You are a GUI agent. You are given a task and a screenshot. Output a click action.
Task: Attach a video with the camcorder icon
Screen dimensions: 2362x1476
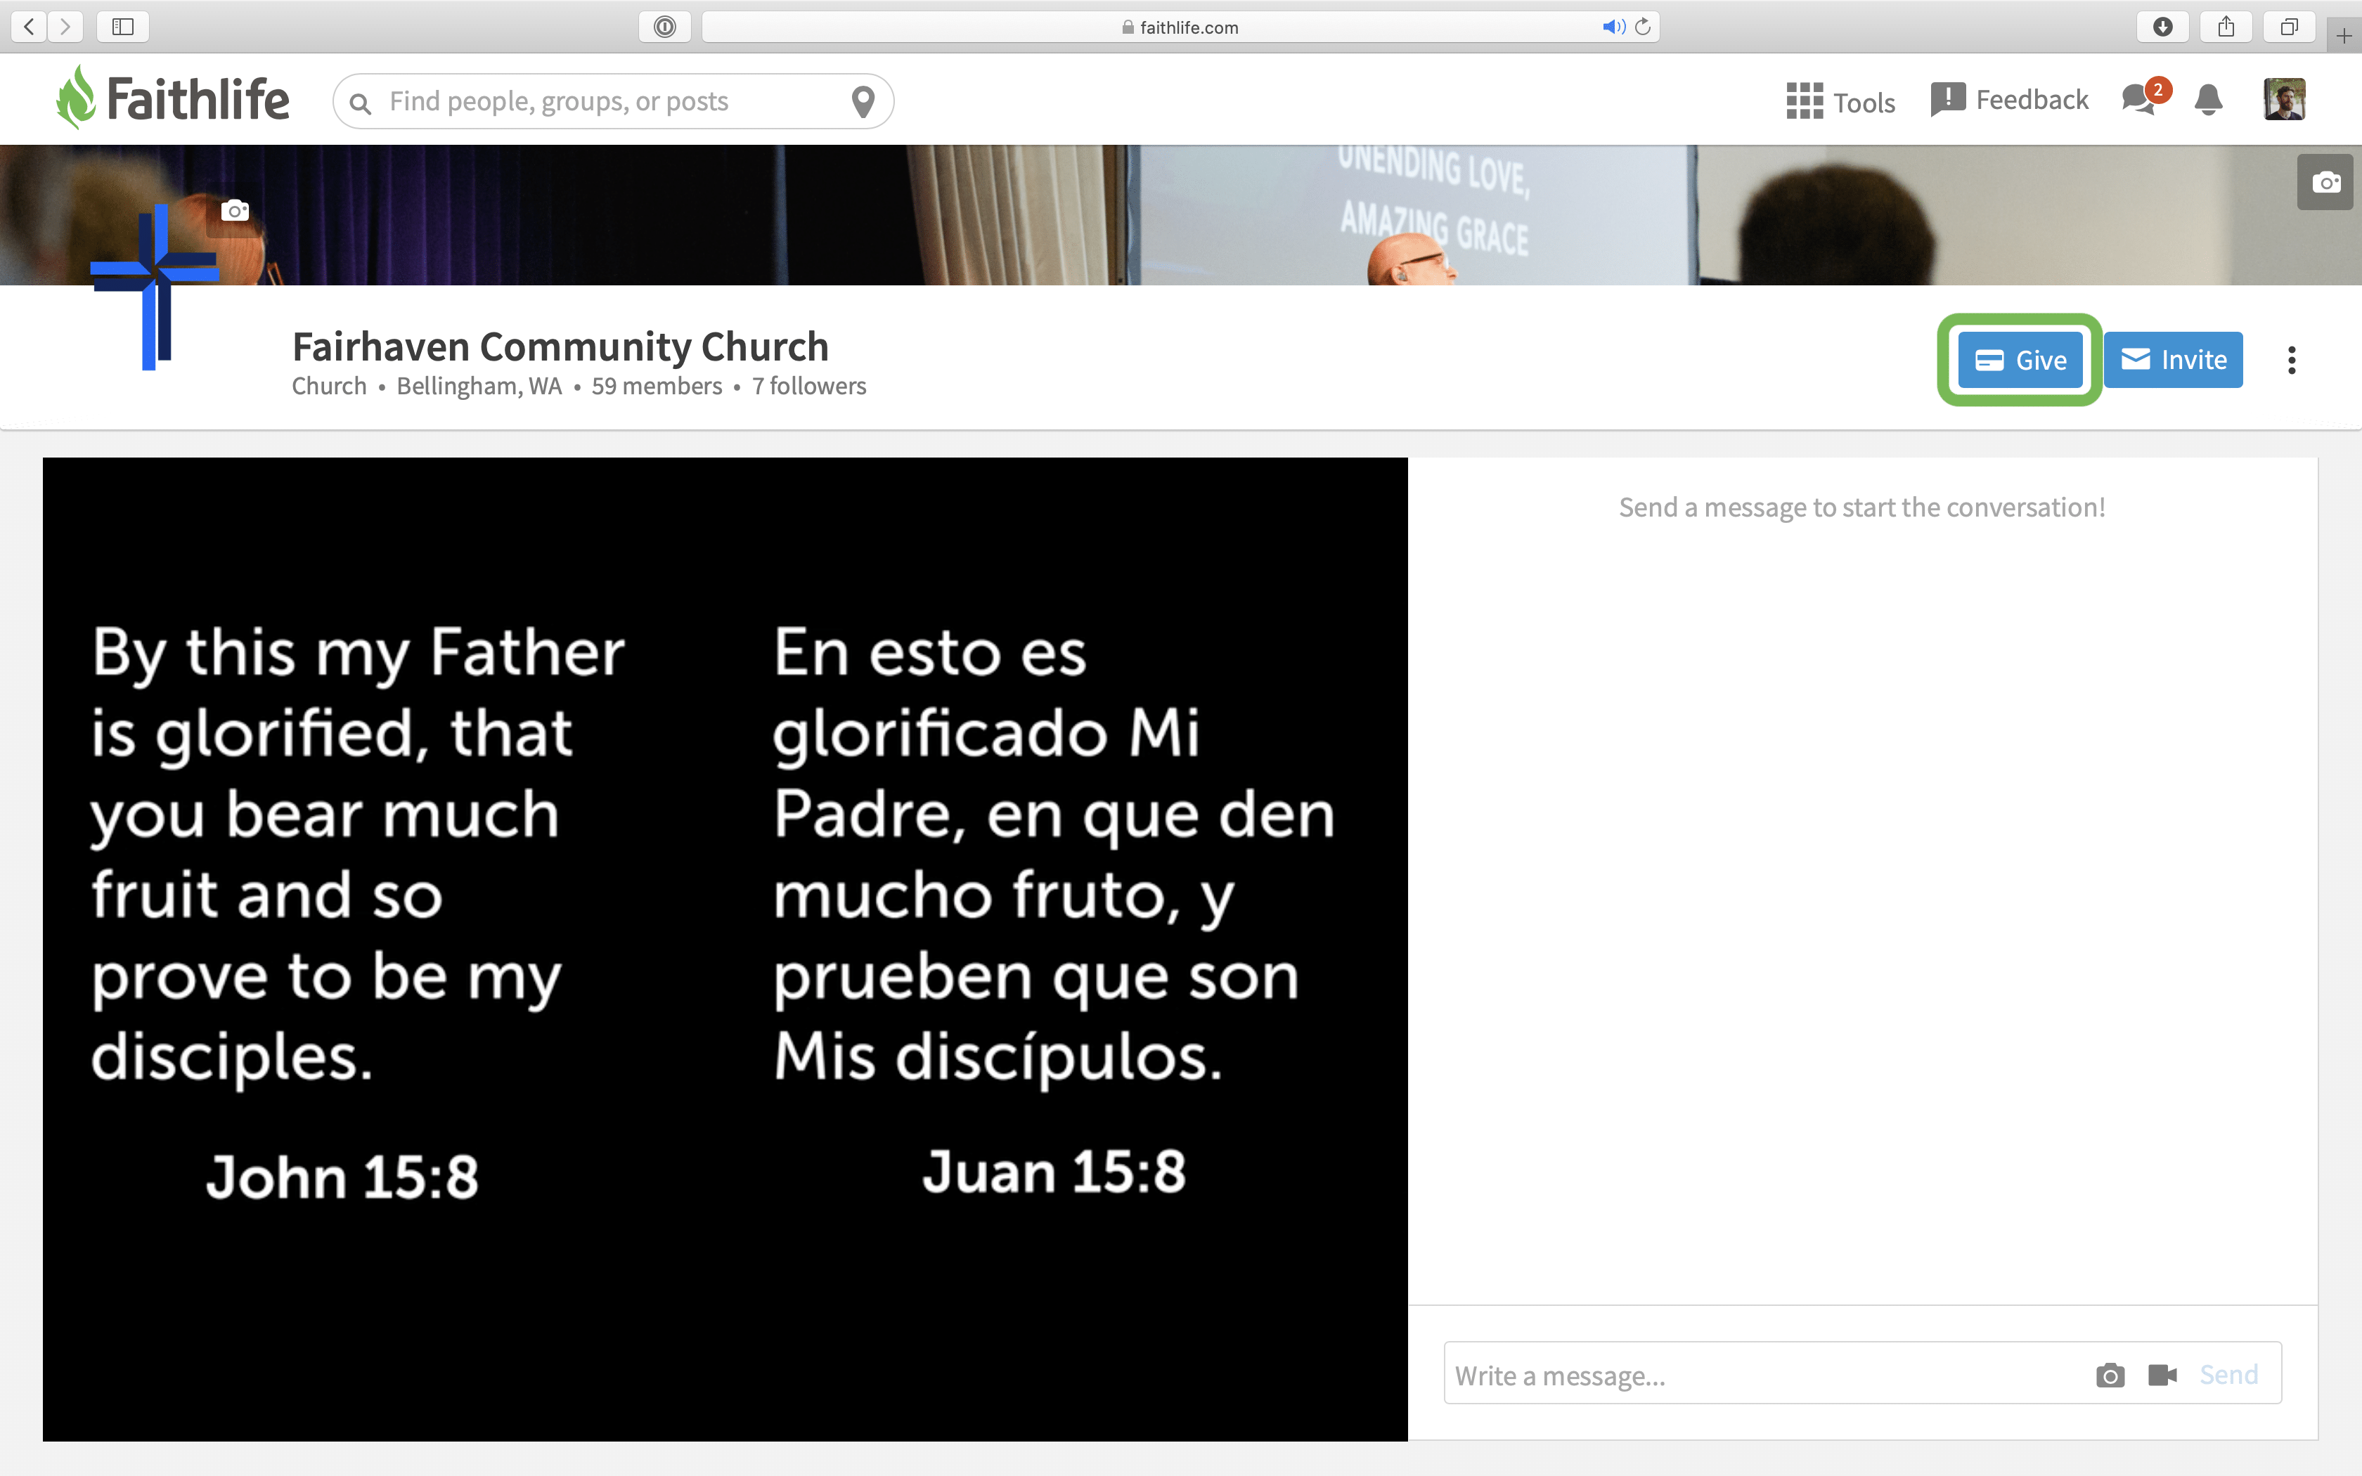click(x=2163, y=1375)
